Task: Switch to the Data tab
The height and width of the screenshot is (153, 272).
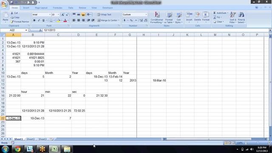Action: click(x=71, y=8)
